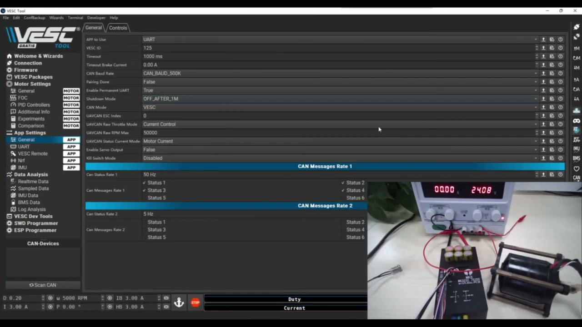The width and height of the screenshot is (582, 327).
Task: Run position P 0.00 play button
Action: (110, 307)
